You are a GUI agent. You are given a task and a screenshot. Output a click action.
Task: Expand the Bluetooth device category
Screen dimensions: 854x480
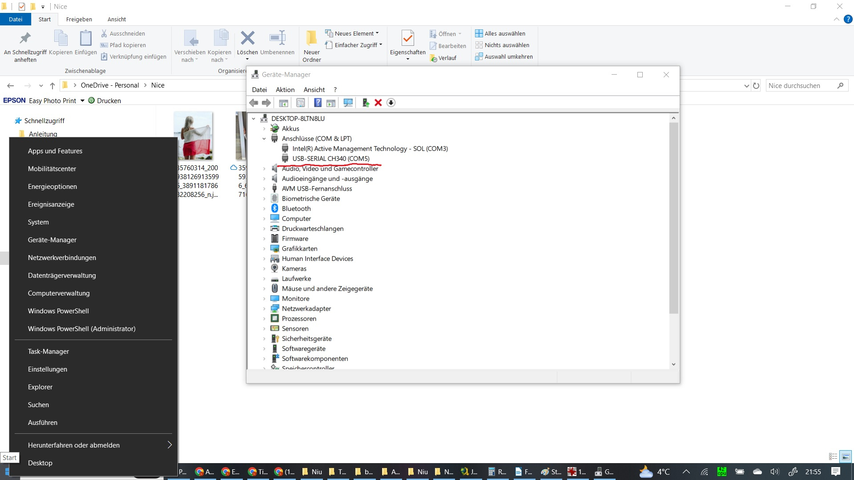tap(264, 208)
